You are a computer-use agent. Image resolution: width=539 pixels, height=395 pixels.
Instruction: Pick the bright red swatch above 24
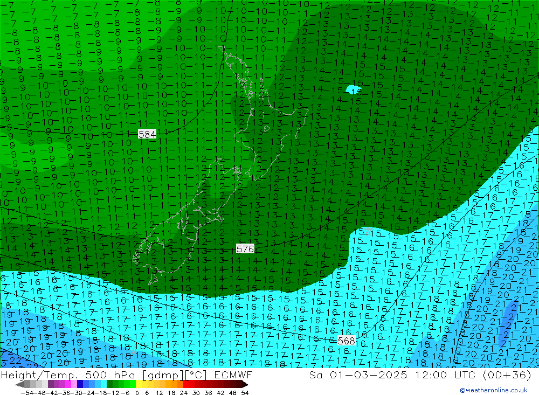point(186,384)
